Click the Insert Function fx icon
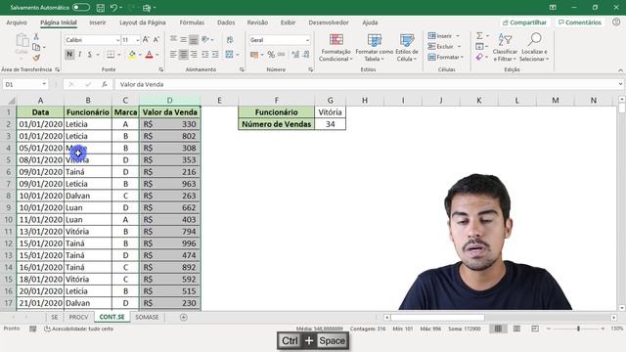The width and height of the screenshot is (626, 352). click(x=105, y=84)
